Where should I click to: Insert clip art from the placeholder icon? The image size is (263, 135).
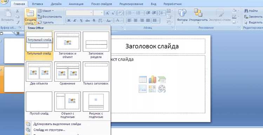tap(152, 89)
